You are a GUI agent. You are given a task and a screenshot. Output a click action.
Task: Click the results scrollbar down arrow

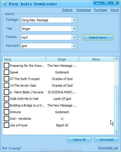[116, 132]
